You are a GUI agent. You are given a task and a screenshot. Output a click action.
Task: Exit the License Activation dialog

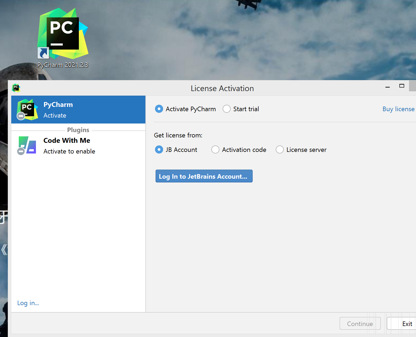point(402,324)
